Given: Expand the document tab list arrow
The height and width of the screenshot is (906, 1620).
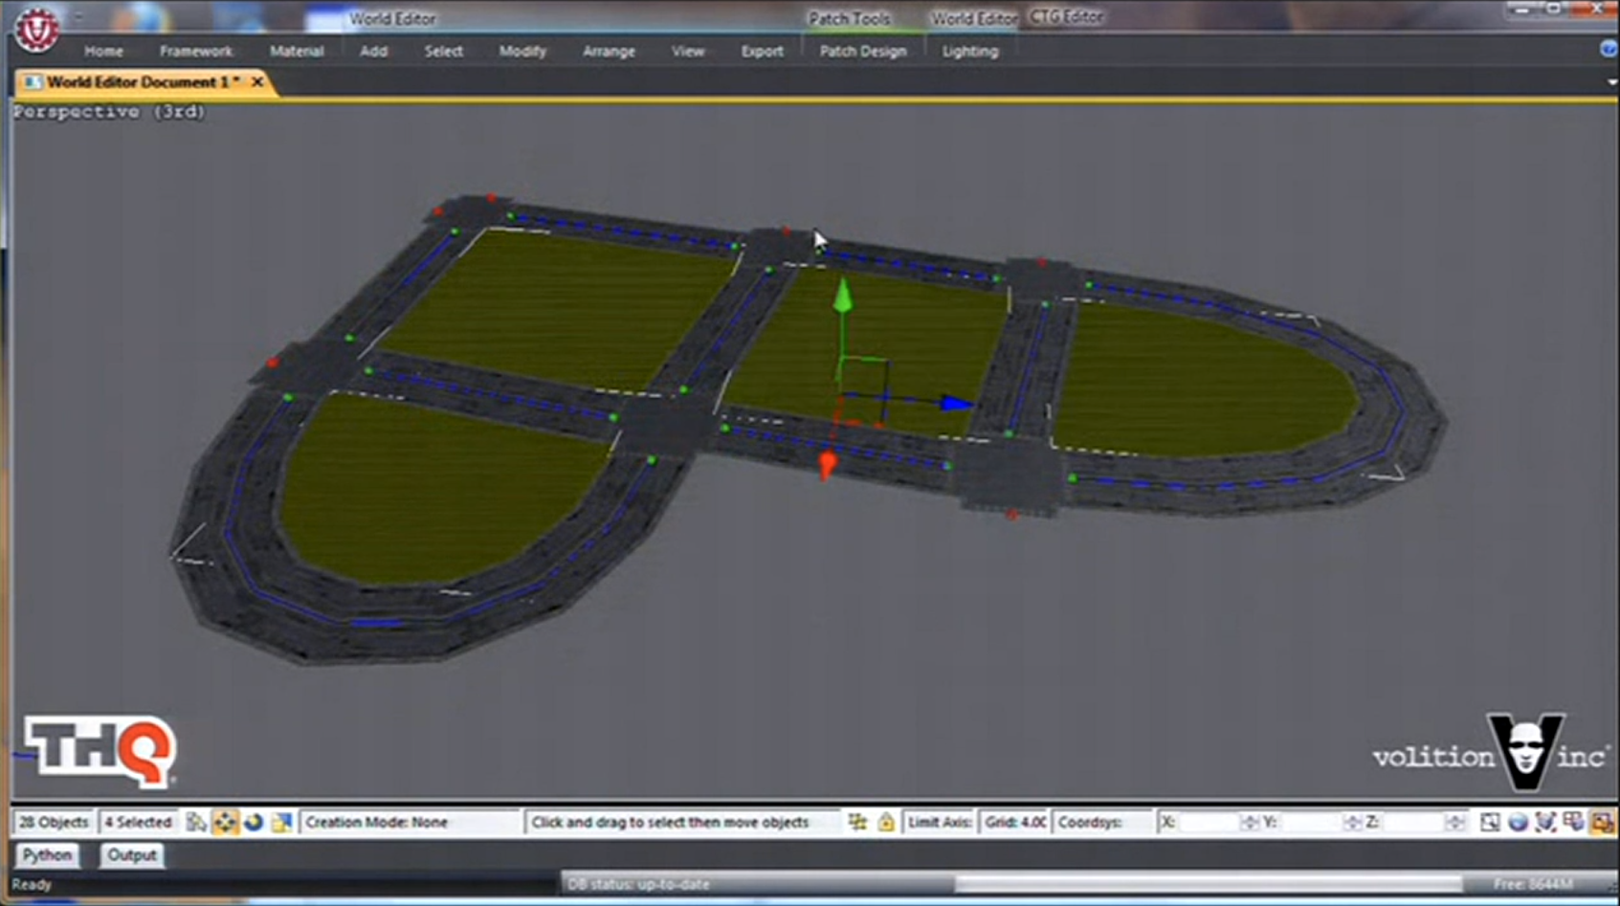Looking at the screenshot, I should 1612,82.
